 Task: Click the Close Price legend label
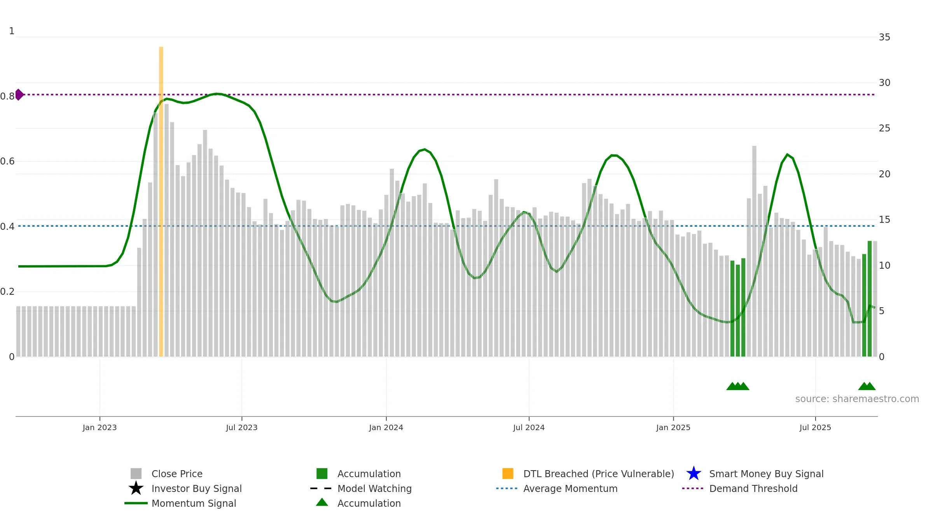tap(177, 474)
